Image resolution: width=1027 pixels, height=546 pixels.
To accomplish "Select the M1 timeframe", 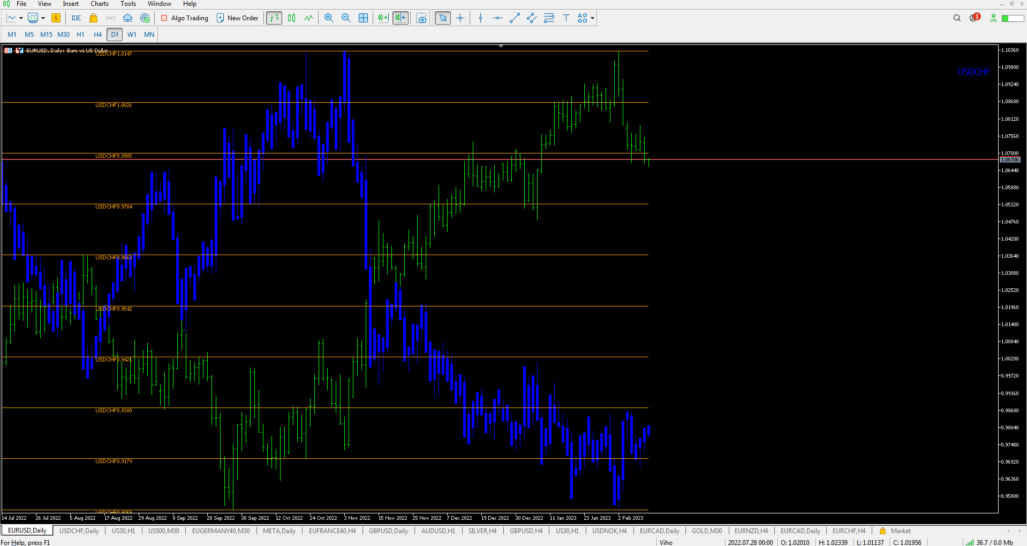I will 12,35.
